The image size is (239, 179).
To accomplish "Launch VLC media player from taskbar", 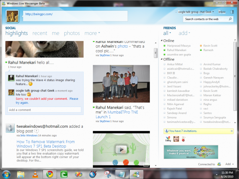I will pyautogui.click(x=35, y=175).
